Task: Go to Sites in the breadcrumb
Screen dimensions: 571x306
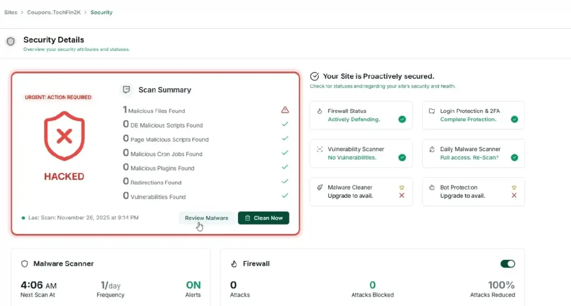Action: point(11,12)
